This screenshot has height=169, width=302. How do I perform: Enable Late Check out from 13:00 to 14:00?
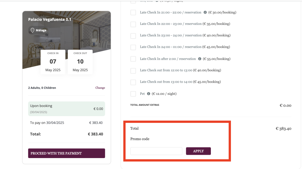pos(133,82)
